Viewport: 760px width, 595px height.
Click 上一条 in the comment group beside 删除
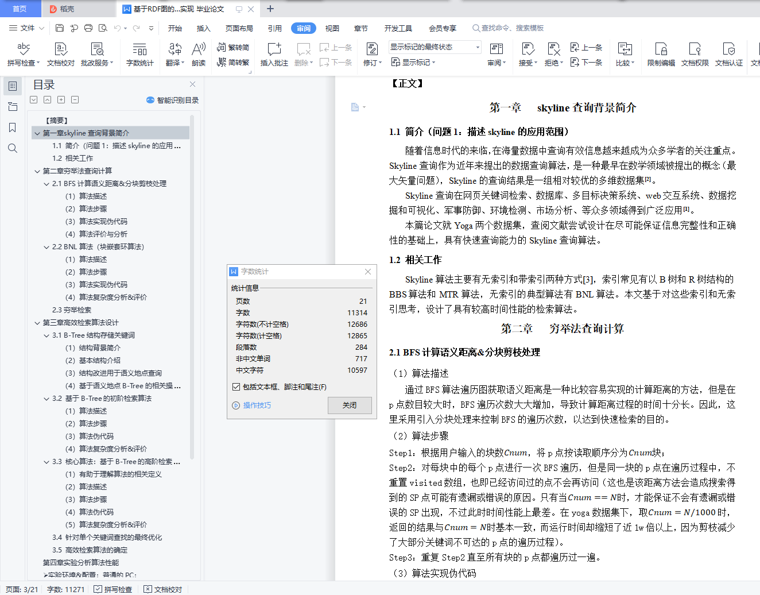coord(336,48)
